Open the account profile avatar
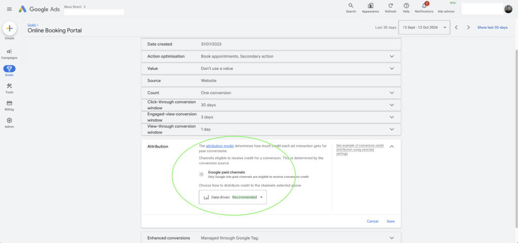 pos(508,9)
